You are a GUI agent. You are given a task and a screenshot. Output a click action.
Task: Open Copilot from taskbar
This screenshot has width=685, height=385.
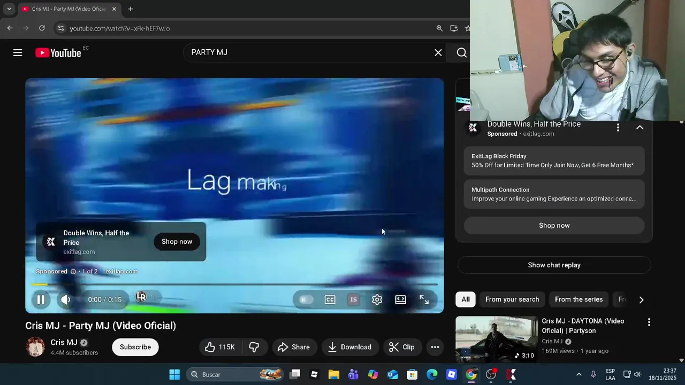point(373,374)
